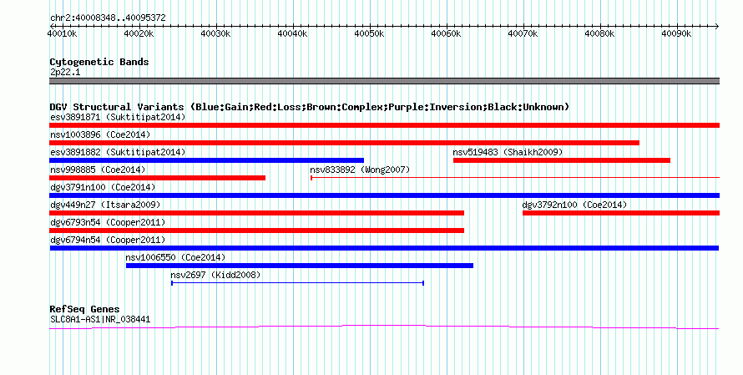Screen dimensions: 743x375
Task: Click the DGV Structural Variants track heading
Action: coord(309,107)
